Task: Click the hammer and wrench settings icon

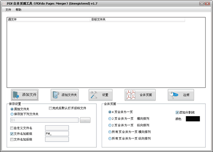Action: click(94, 95)
